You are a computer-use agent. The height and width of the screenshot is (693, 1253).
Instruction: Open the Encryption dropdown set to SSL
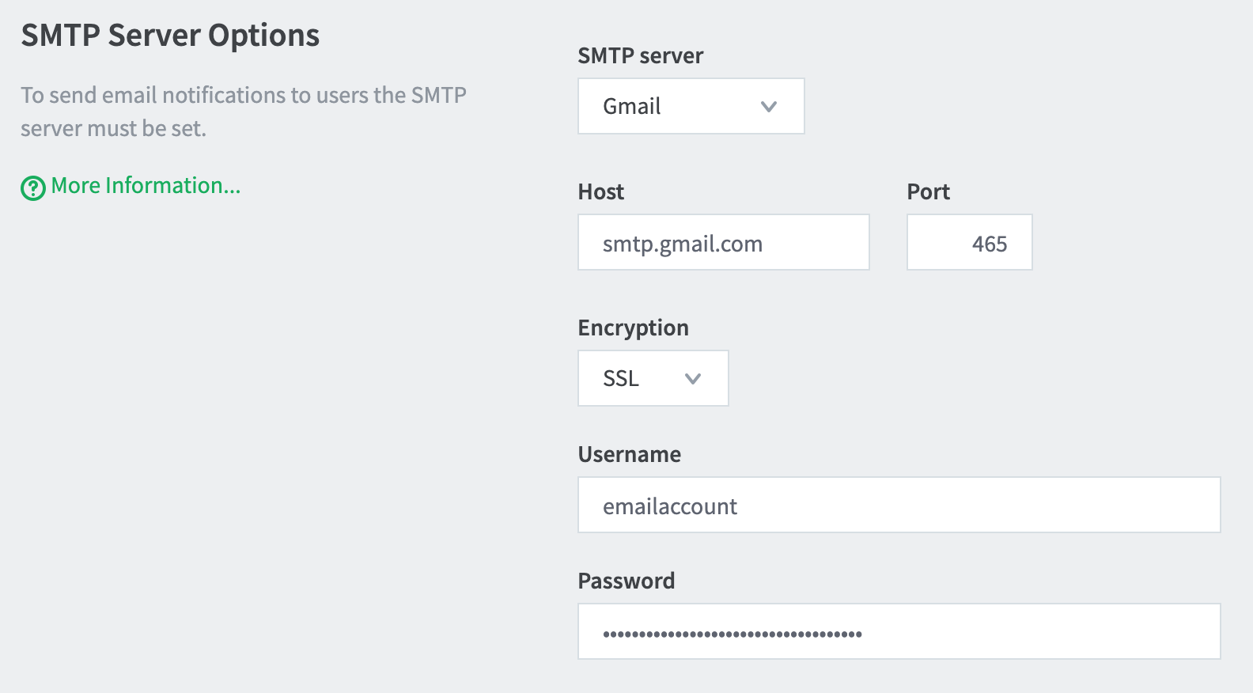[653, 378]
